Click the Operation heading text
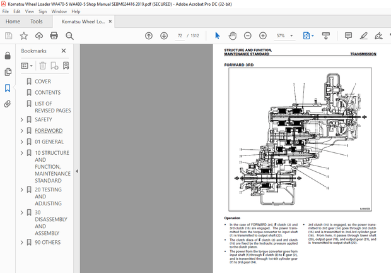 click(232, 218)
